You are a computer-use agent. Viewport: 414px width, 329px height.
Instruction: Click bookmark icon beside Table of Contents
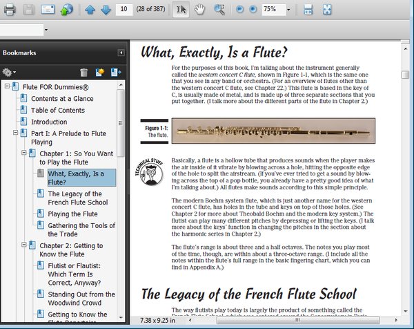point(23,110)
